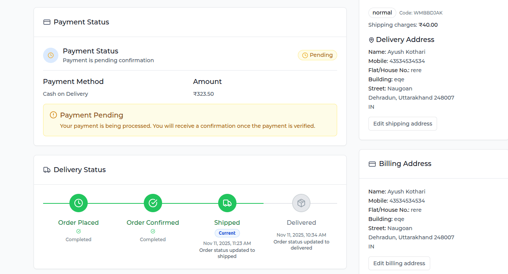Click the truck icon beside Delivery Status heading
This screenshot has height=274, width=508.
(x=47, y=170)
